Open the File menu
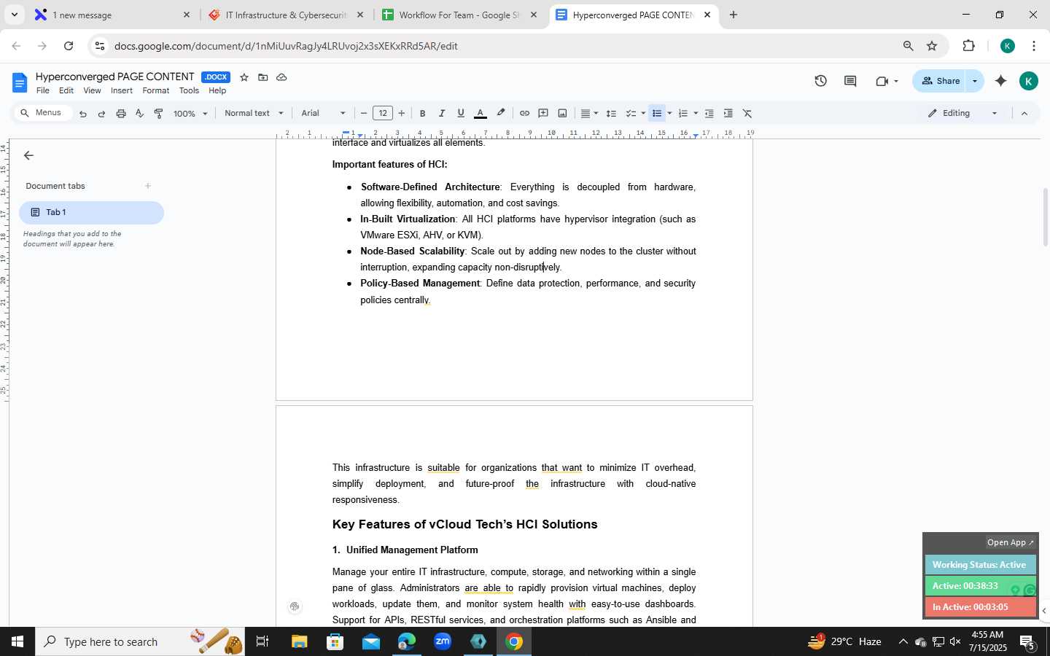 pyautogui.click(x=43, y=91)
